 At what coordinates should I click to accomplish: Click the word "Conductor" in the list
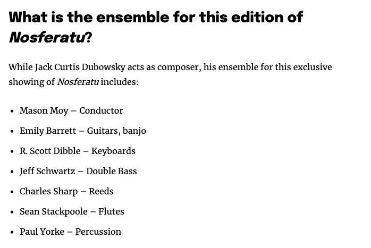pyautogui.click(x=101, y=110)
